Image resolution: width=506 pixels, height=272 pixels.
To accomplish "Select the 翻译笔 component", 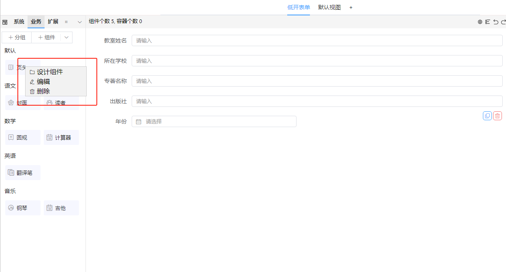I will 23,173.
